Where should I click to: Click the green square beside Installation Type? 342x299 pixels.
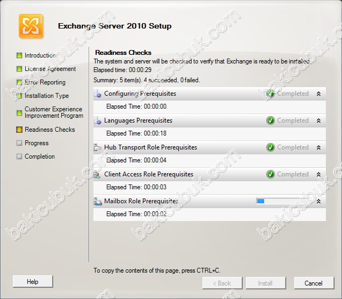(19, 96)
